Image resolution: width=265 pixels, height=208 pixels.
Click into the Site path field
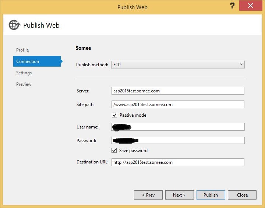(178, 104)
